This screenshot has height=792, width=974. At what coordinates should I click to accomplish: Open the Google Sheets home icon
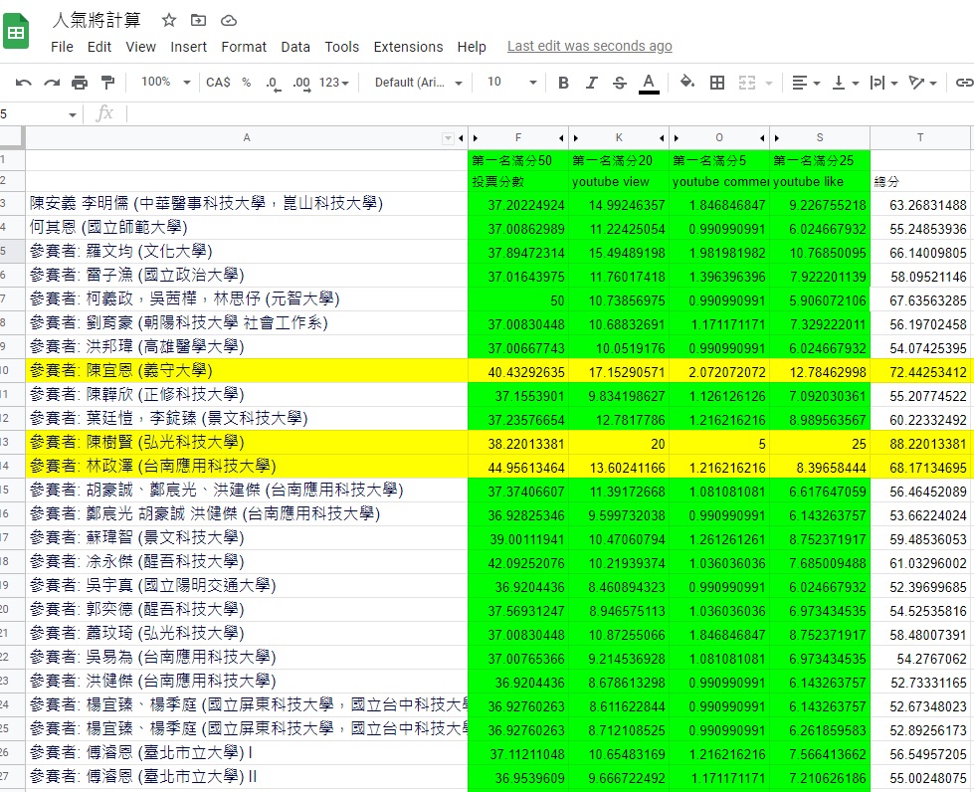click(16, 31)
